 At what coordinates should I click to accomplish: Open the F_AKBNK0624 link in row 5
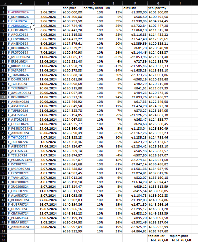18,26
